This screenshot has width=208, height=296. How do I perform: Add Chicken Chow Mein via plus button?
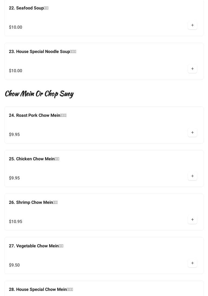(192, 176)
